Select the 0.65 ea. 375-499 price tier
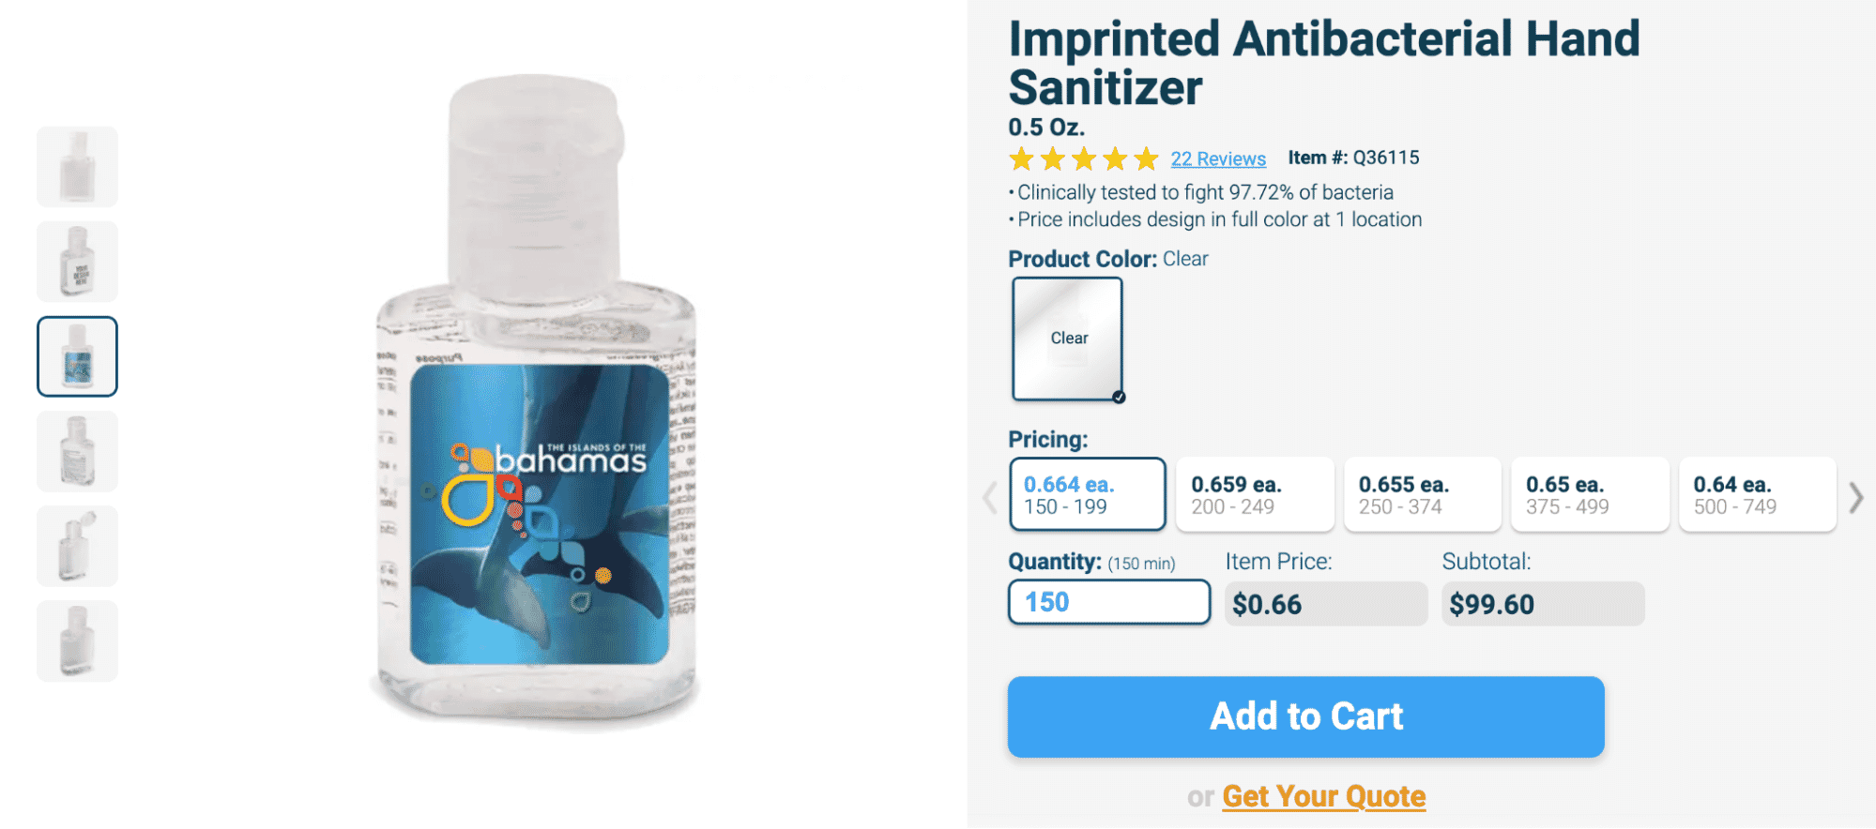The height and width of the screenshot is (829, 1876). (1590, 494)
